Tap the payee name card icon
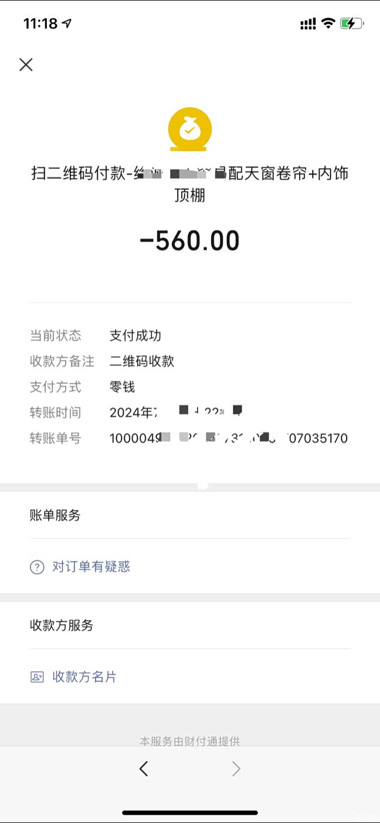This screenshot has height=823, width=380. (37, 677)
